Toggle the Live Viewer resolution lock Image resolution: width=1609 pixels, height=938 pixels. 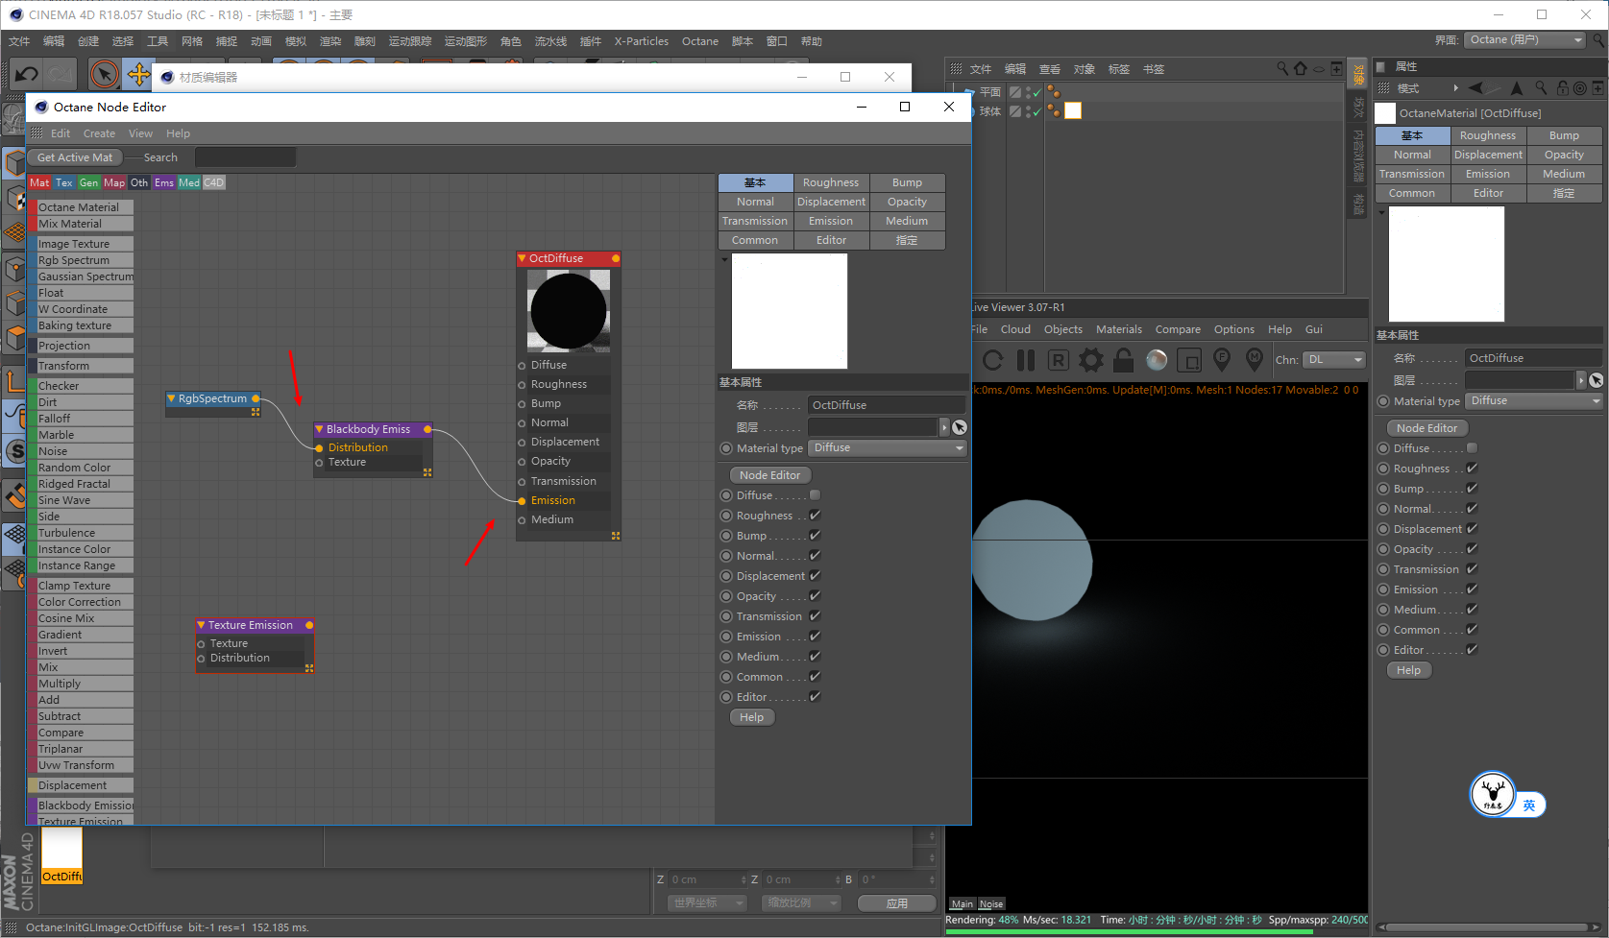pyautogui.click(x=1123, y=360)
